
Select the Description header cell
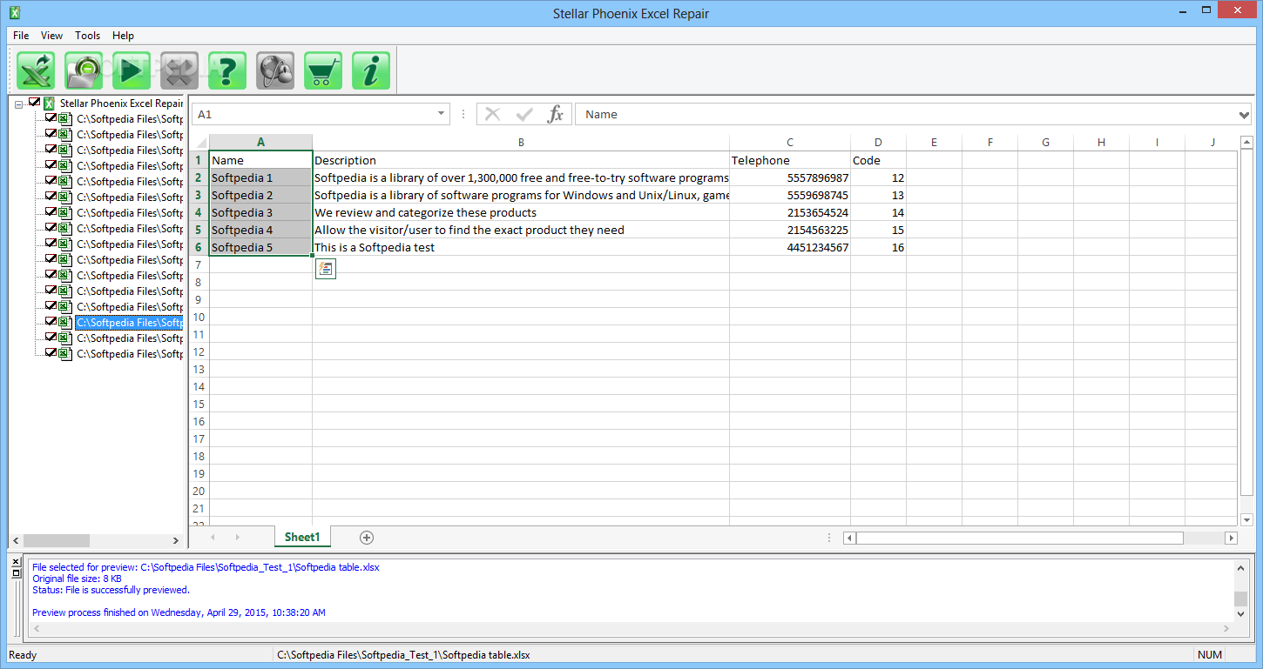521,160
